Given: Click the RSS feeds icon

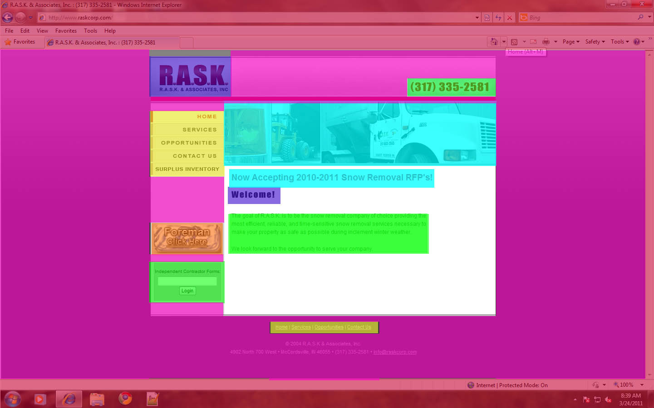Looking at the screenshot, I should coord(514,42).
